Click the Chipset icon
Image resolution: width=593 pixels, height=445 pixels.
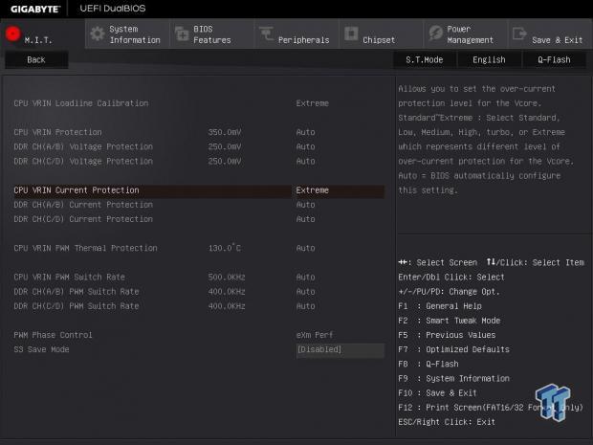click(x=349, y=34)
